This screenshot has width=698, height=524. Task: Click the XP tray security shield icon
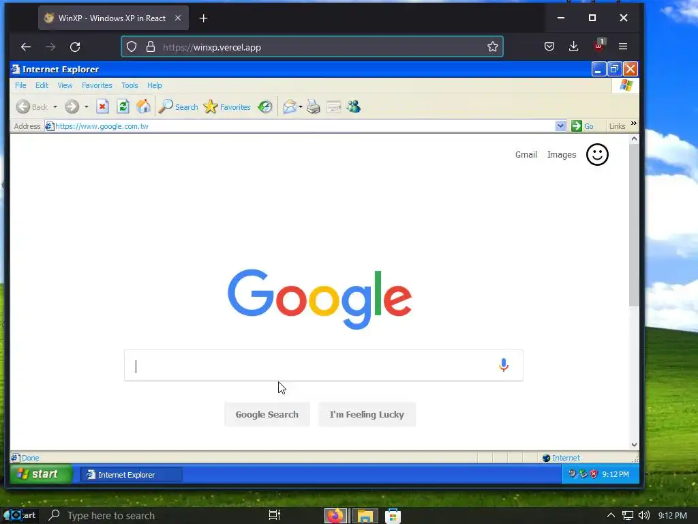click(594, 474)
